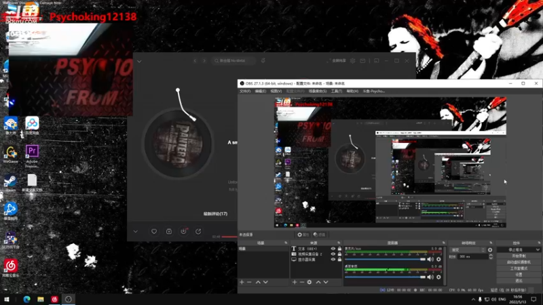Adjust the mic/Aux volume slider
Viewport: 543px width, 305px height.
[385, 259]
